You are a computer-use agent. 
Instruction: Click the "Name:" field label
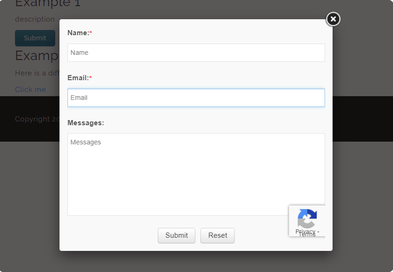(x=78, y=33)
